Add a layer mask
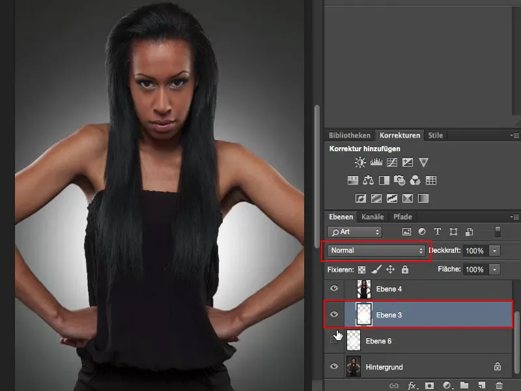 click(x=429, y=385)
